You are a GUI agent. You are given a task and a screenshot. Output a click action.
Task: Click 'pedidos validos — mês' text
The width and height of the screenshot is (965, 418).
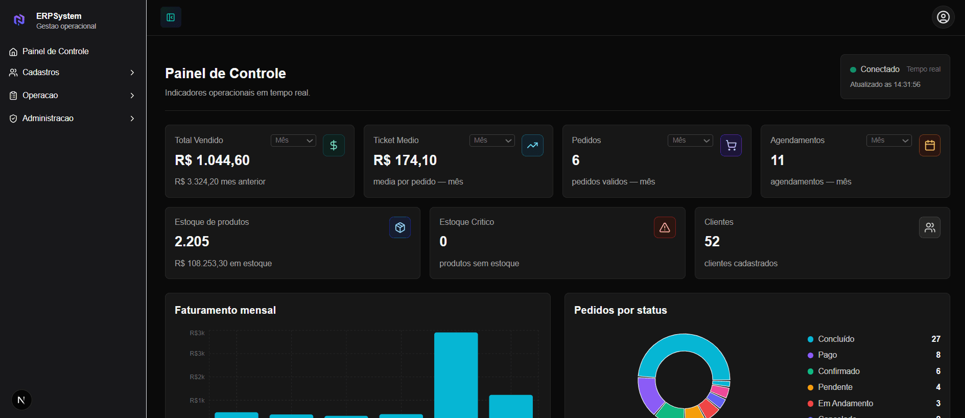click(614, 182)
